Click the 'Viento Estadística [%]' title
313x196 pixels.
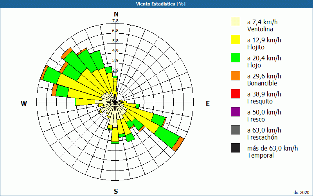click(161, 4)
